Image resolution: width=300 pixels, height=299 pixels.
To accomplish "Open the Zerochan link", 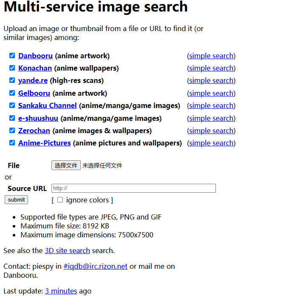I will click(x=34, y=131).
